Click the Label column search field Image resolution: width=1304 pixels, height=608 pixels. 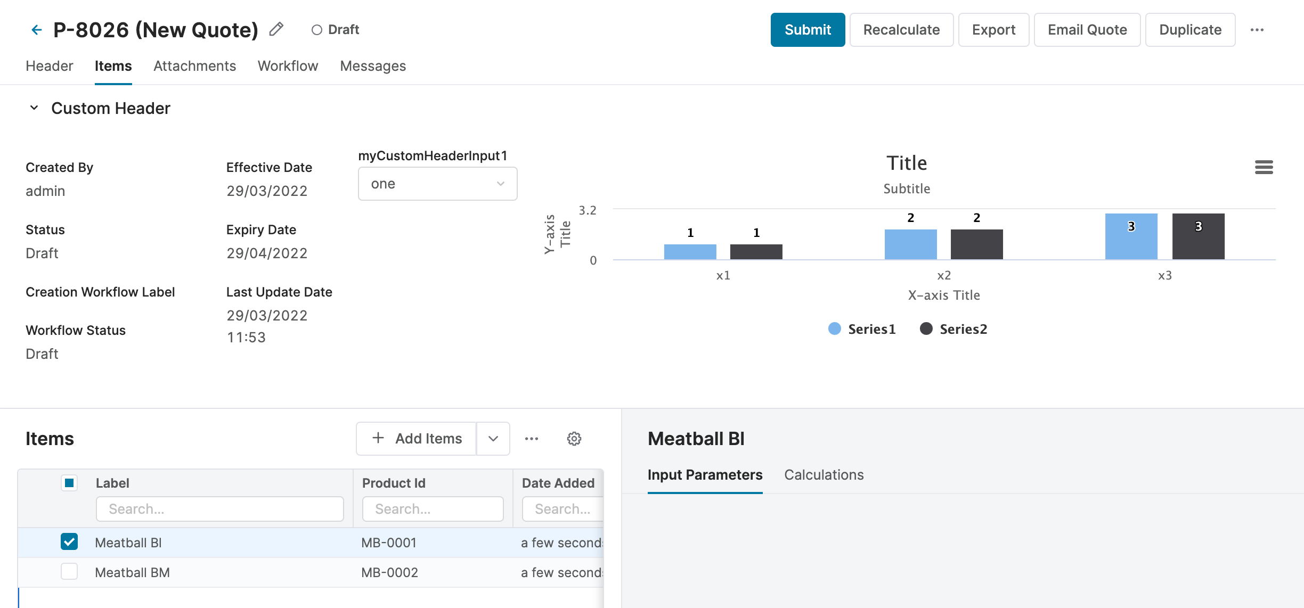[219, 509]
